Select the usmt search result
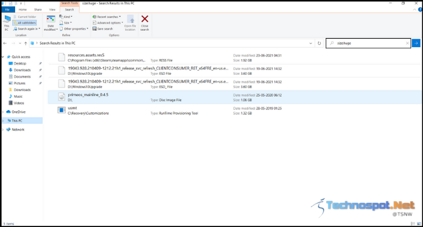This screenshot has width=423, height=227. pyautogui.click(x=234, y=110)
